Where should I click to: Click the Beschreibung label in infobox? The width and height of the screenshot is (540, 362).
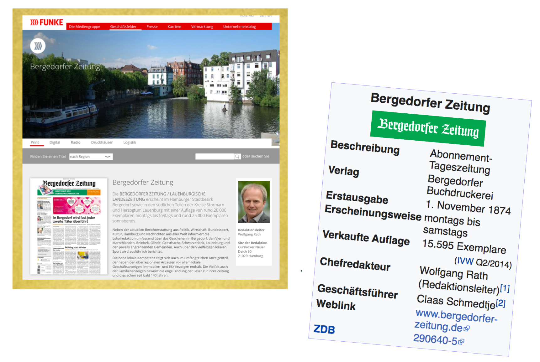tap(365, 147)
